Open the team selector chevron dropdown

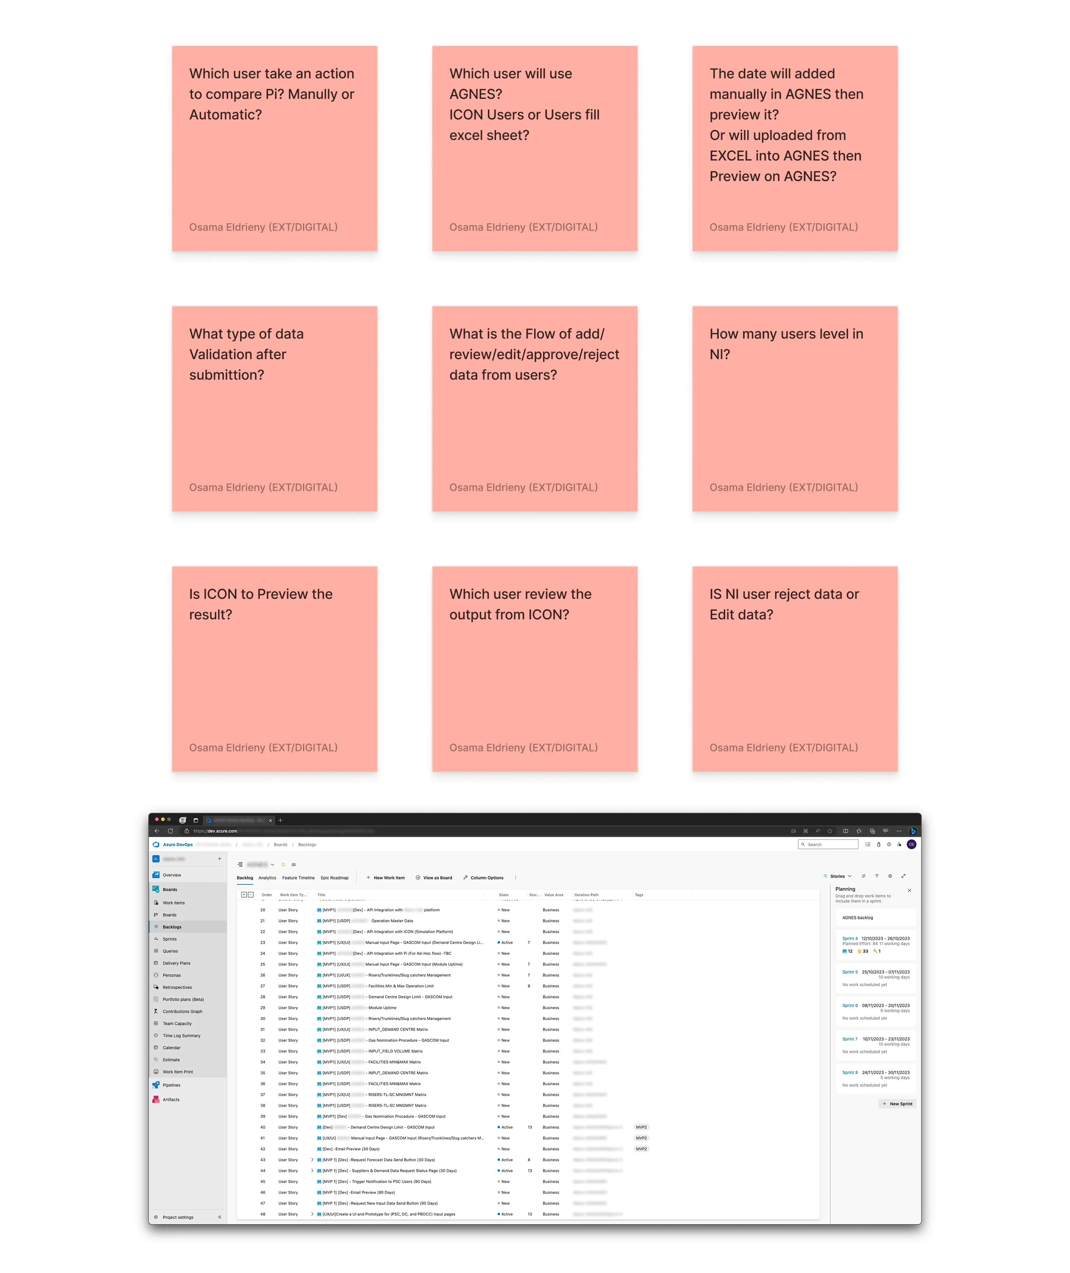[x=272, y=865]
